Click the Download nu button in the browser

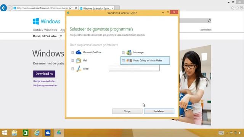44,74
